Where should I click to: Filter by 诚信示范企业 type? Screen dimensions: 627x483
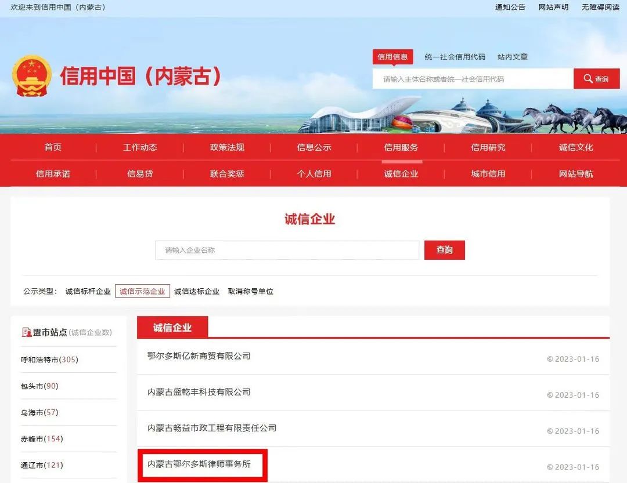click(x=142, y=291)
